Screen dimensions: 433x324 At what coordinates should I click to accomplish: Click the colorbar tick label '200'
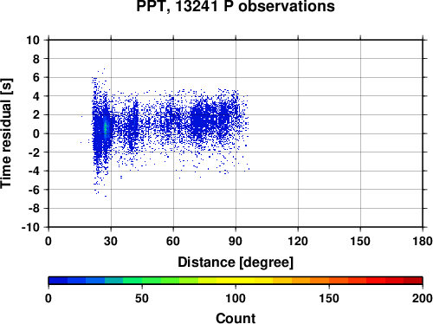(423, 298)
